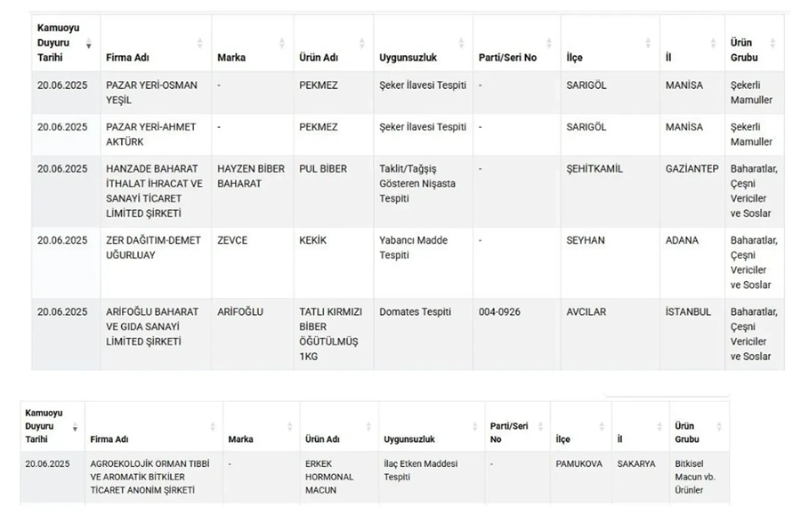Click the ARİFOĞLU brand cell

click(253, 334)
